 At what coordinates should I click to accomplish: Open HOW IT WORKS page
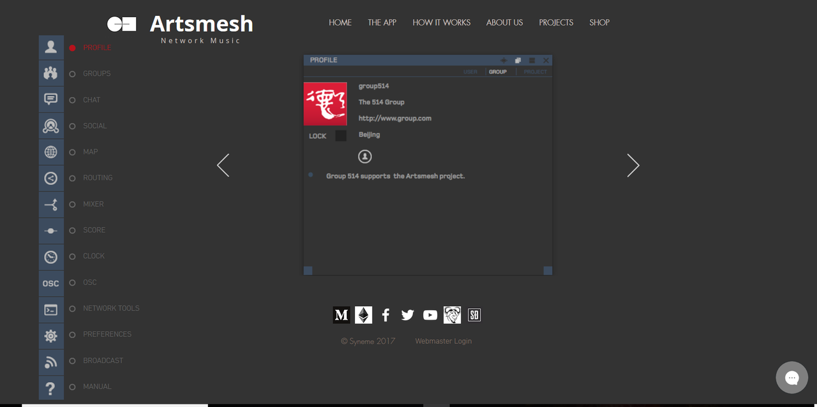tap(442, 22)
